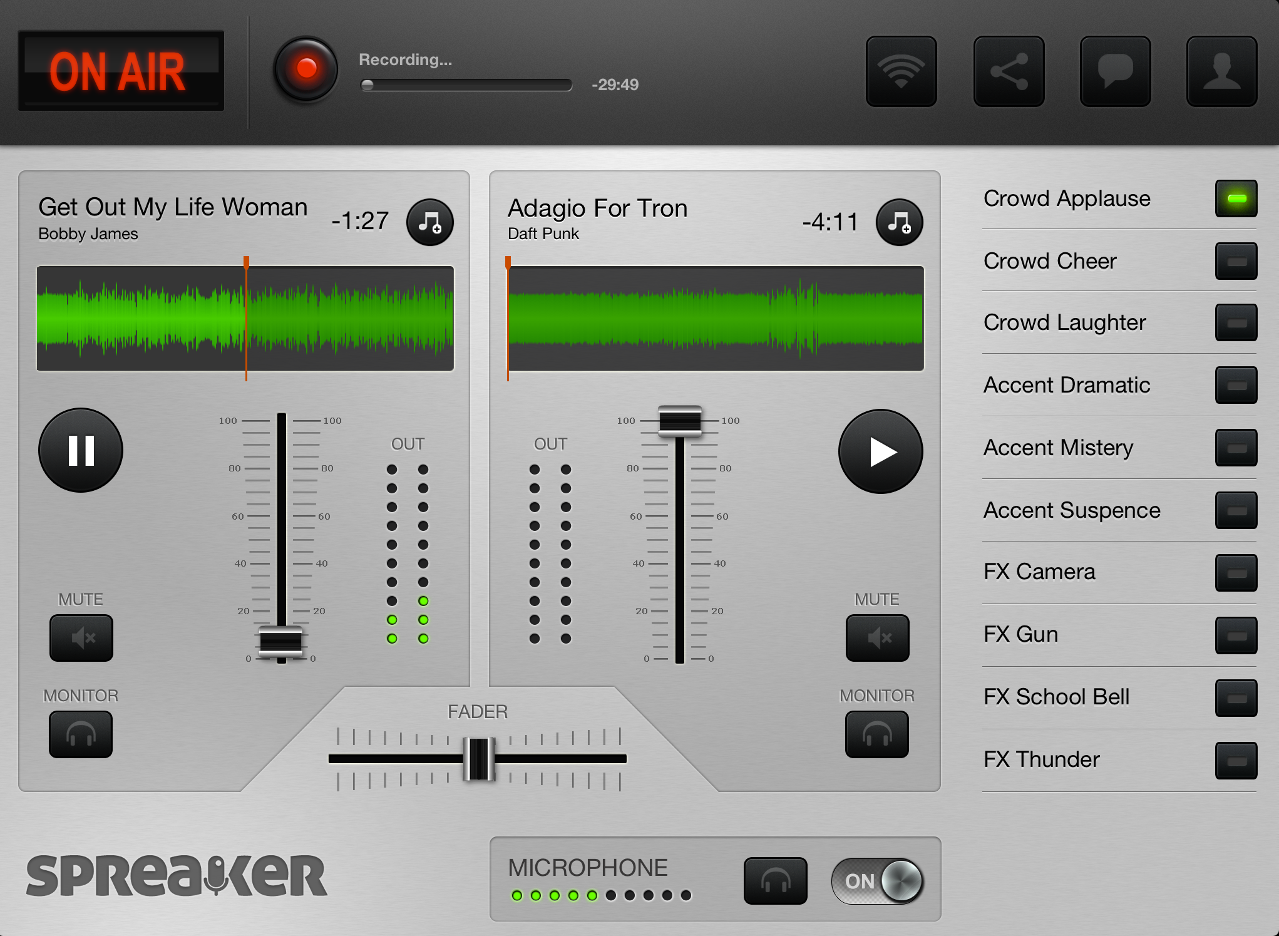1279x936 pixels.
Task: Click the recording progress bar
Action: (x=466, y=85)
